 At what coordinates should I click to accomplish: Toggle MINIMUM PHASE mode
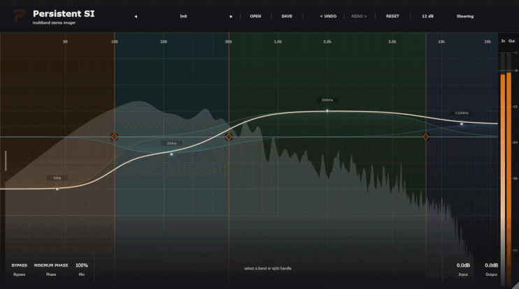pos(51,265)
